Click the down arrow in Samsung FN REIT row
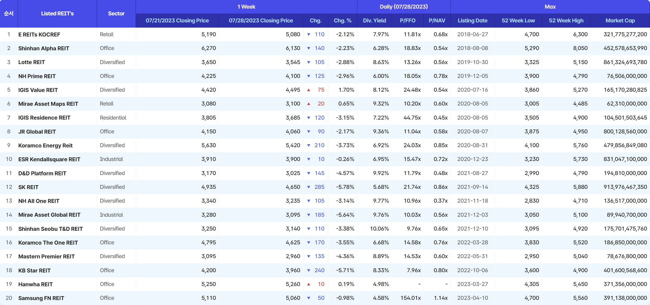This screenshot has height=305, width=650. pyautogui.click(x=309, y=298)
